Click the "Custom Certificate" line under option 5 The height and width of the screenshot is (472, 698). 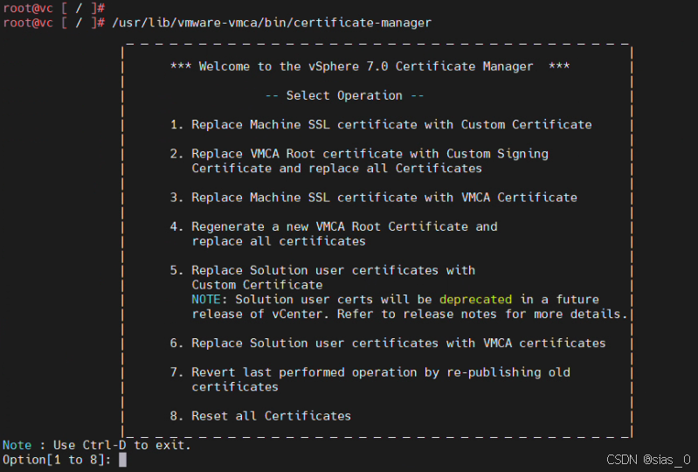[x=258, y=285]
